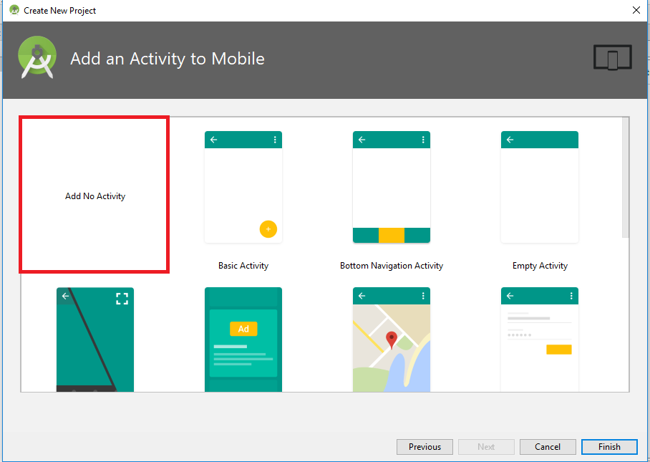The height and width of the screenshot is (462, 650).
Task: Click the Basic Activity overflow menu dots
Action: [x=275, y=140]
